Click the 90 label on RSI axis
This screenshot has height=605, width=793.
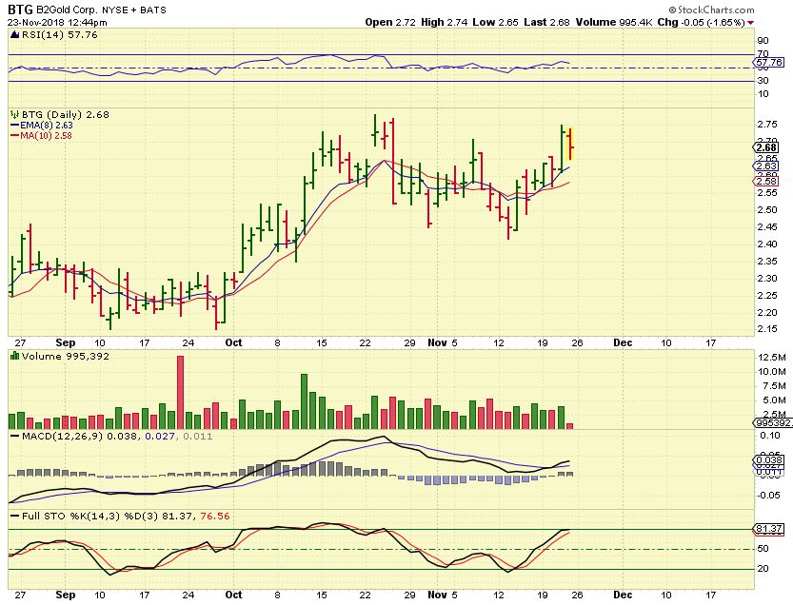[763, 41]
